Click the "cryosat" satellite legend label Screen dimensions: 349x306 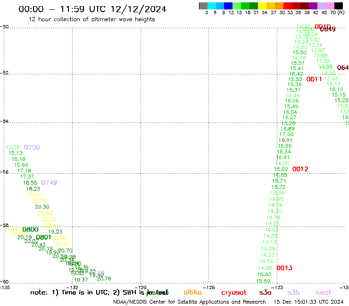[234, 293]
